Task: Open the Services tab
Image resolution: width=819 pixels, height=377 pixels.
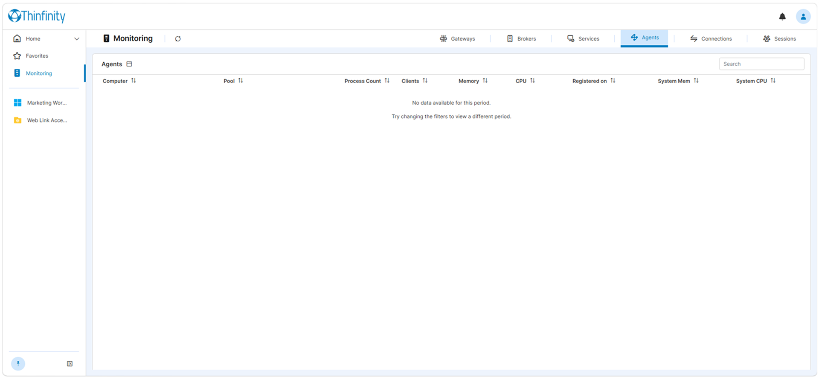Action: tap(583, 39)
